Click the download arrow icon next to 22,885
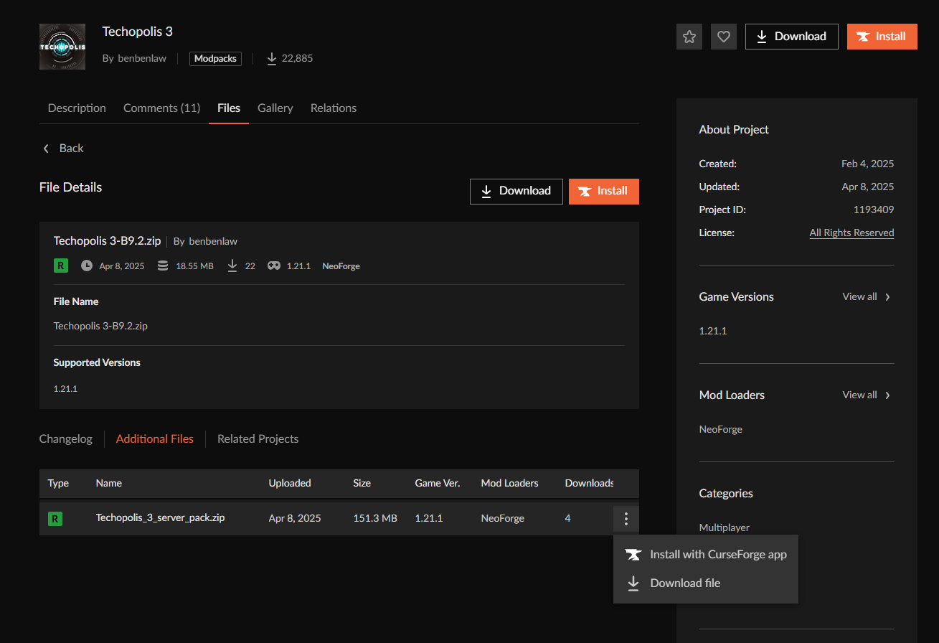The height and width of the screenshot is (643, 939). point(271,58)
